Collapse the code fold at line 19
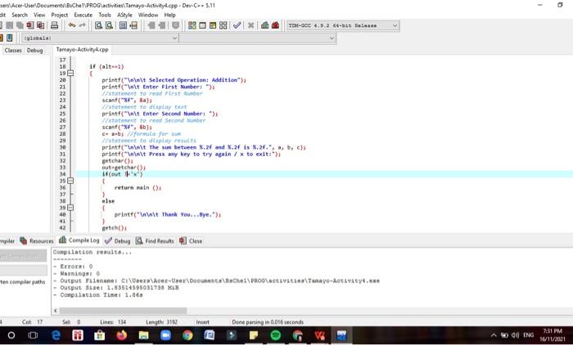This screenshot has width=573, height=345. click(70, 73)
